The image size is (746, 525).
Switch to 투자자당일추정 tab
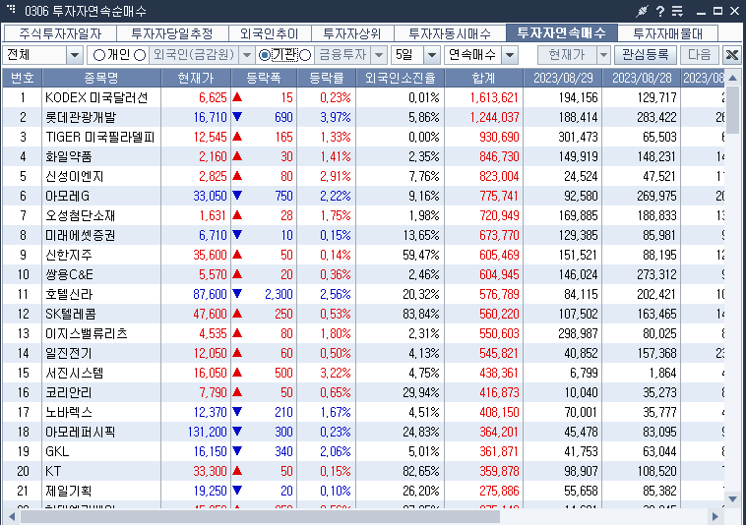point(172,33)
